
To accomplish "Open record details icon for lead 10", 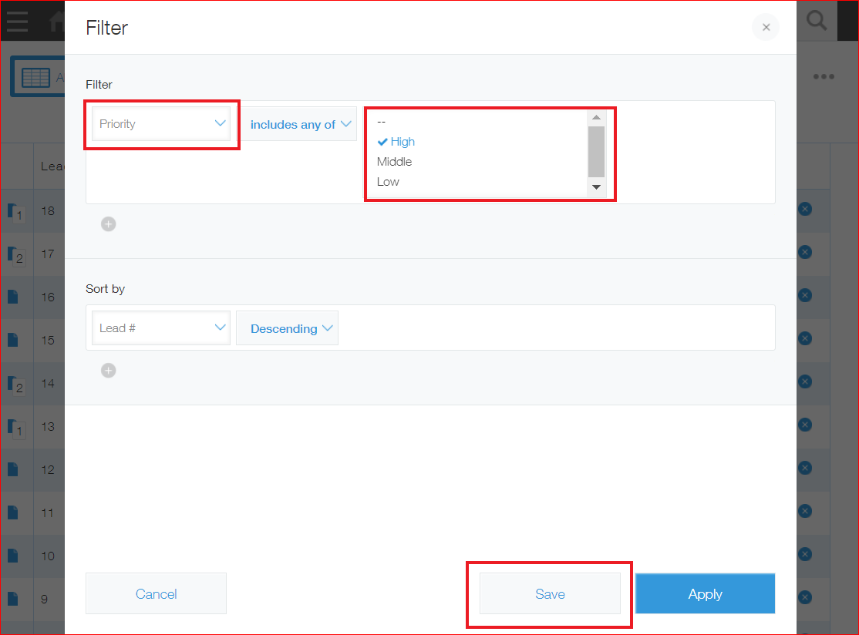I will point(13,556).
